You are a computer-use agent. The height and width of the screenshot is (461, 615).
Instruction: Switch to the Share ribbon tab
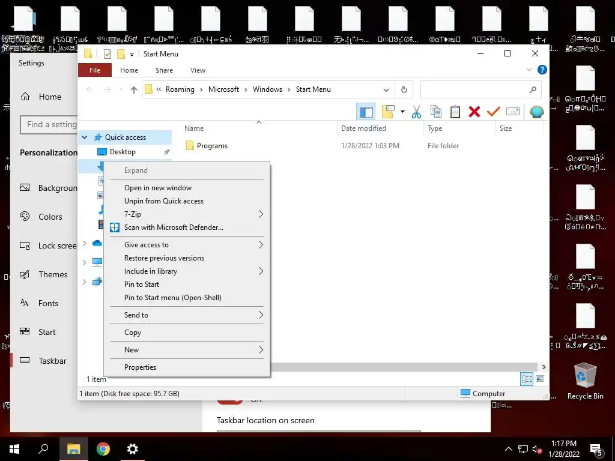click(x=164, y=70)
